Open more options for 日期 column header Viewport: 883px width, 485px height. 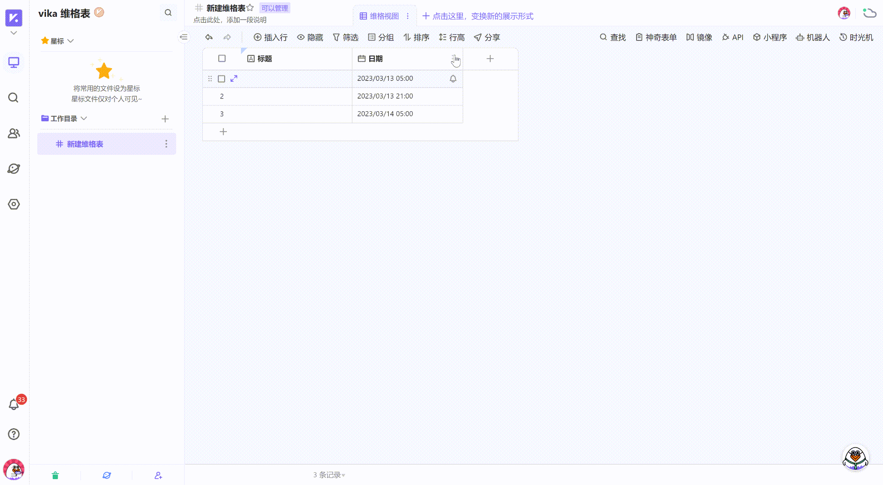click(455, 59)
